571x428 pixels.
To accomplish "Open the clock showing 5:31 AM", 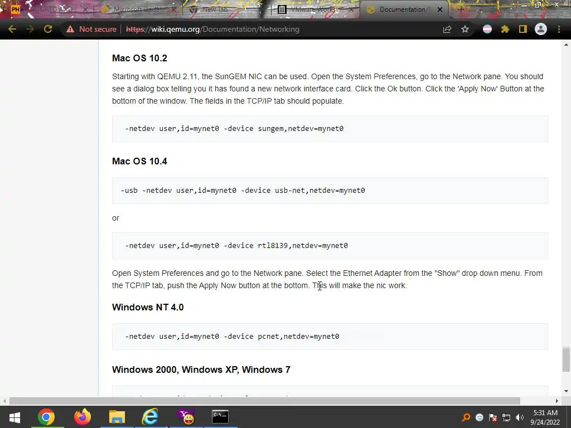I will pos(545,417).
